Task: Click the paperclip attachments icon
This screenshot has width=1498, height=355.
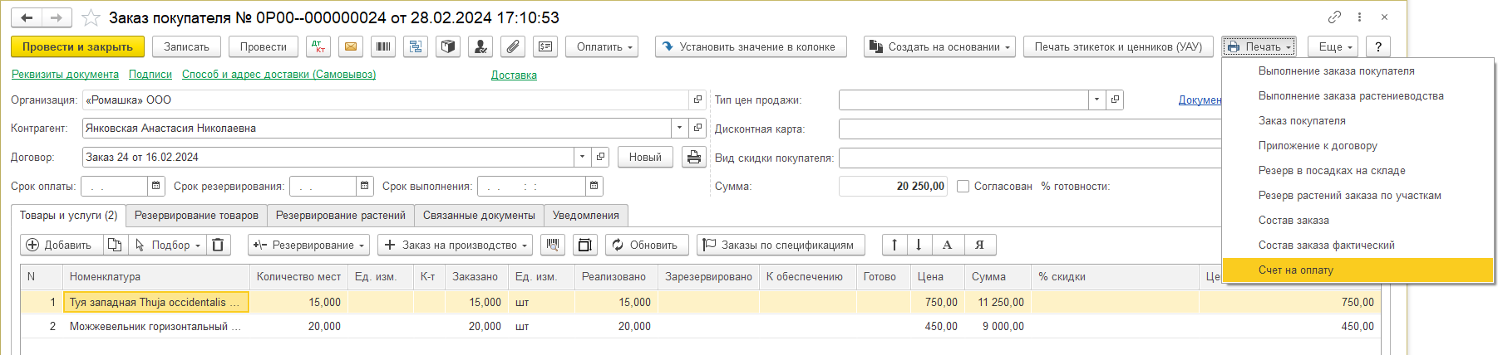Action: 513,47
